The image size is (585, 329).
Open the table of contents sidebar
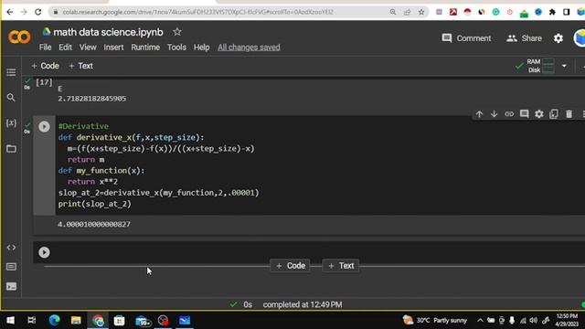click(x=11, y=72)
